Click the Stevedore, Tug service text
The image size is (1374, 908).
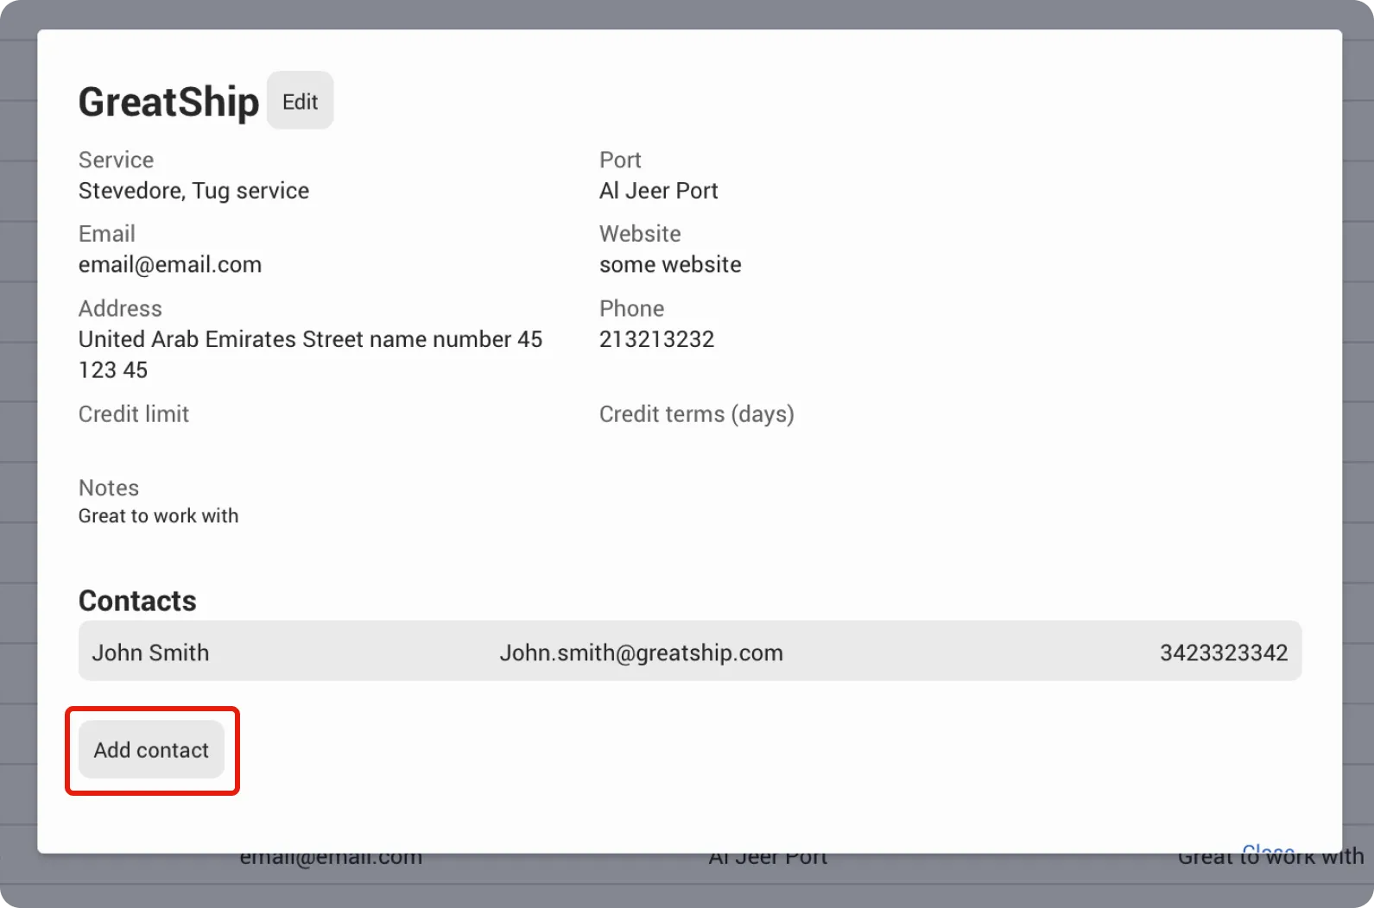193,191
